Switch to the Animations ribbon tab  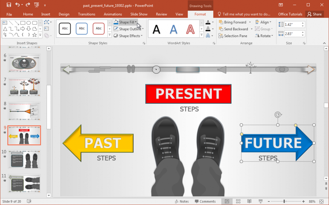pos(112,14)
